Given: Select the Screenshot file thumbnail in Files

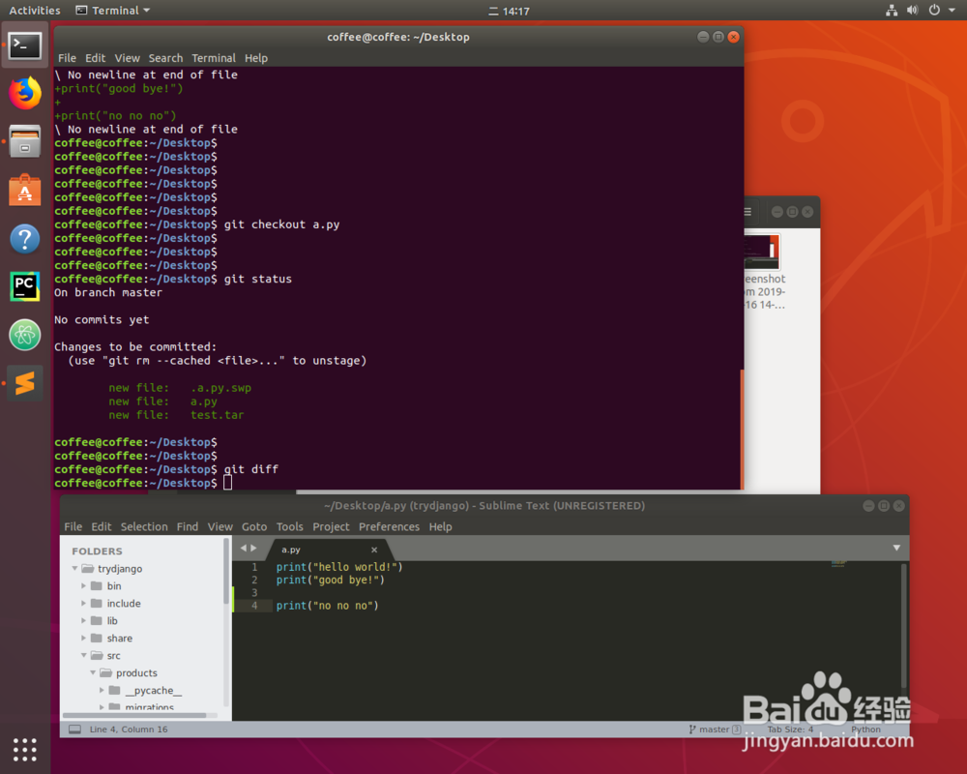Looking at the screenshot, I should click(762, 252).
